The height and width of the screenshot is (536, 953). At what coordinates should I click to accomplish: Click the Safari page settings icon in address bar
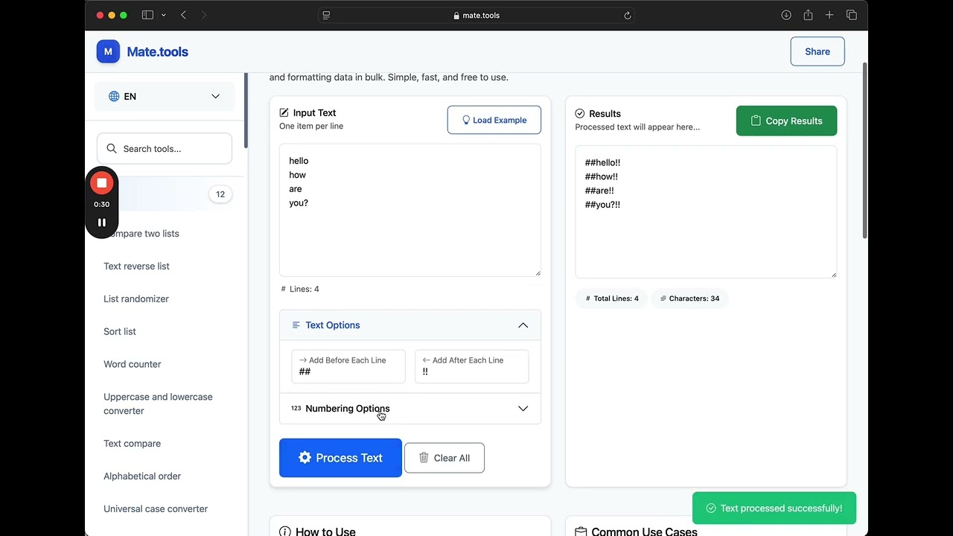pyautogui.click(x=326, y=15)
